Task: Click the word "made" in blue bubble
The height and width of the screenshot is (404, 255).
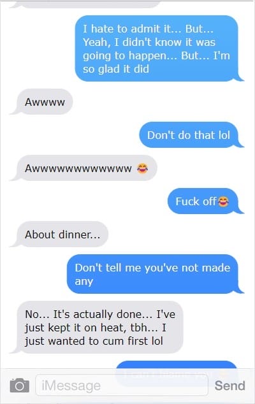Action: pos(216,268)
